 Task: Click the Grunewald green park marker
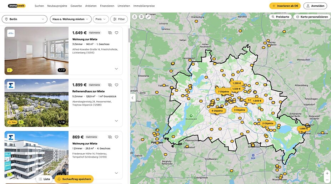191,116
